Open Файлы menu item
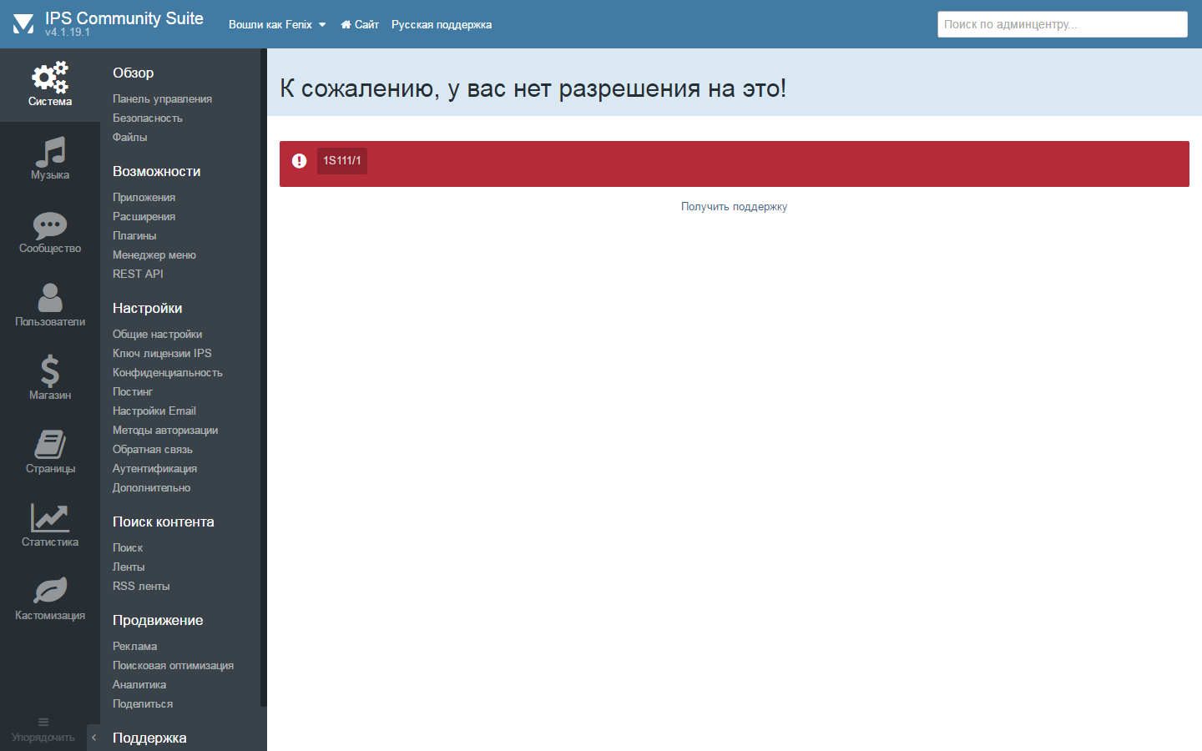 coord(130,137)
